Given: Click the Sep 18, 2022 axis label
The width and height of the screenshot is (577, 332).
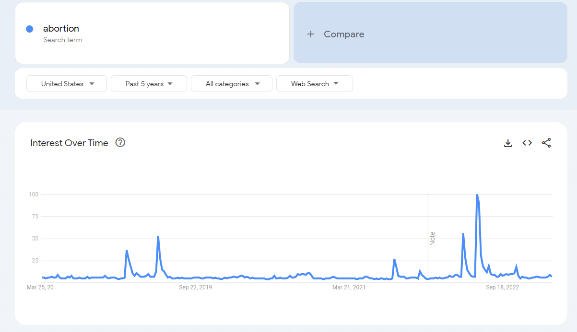Looking at the screenshot, I should tap(503, 287).
